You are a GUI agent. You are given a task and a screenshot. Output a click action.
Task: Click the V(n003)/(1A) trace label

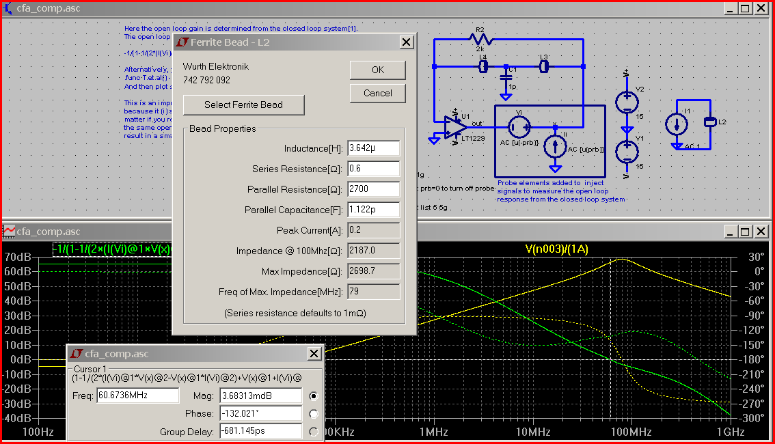(556, 249)
